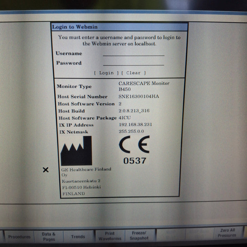This screenshot has height=247, width=247.
Task: Open the Trends menu key
Action: pyautogui.click(x=78, y=237)
